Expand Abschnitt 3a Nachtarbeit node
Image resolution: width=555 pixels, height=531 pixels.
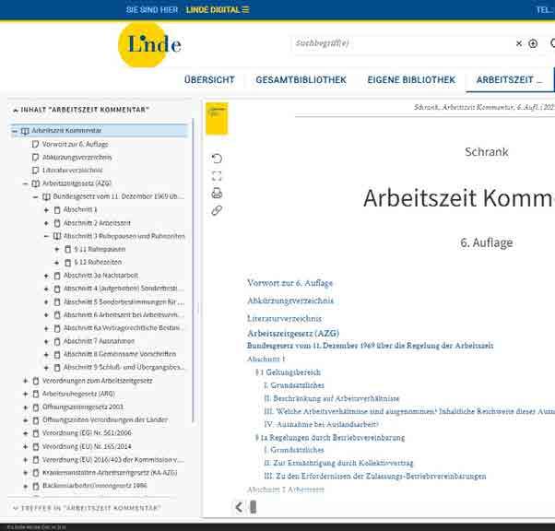[46, 276]
